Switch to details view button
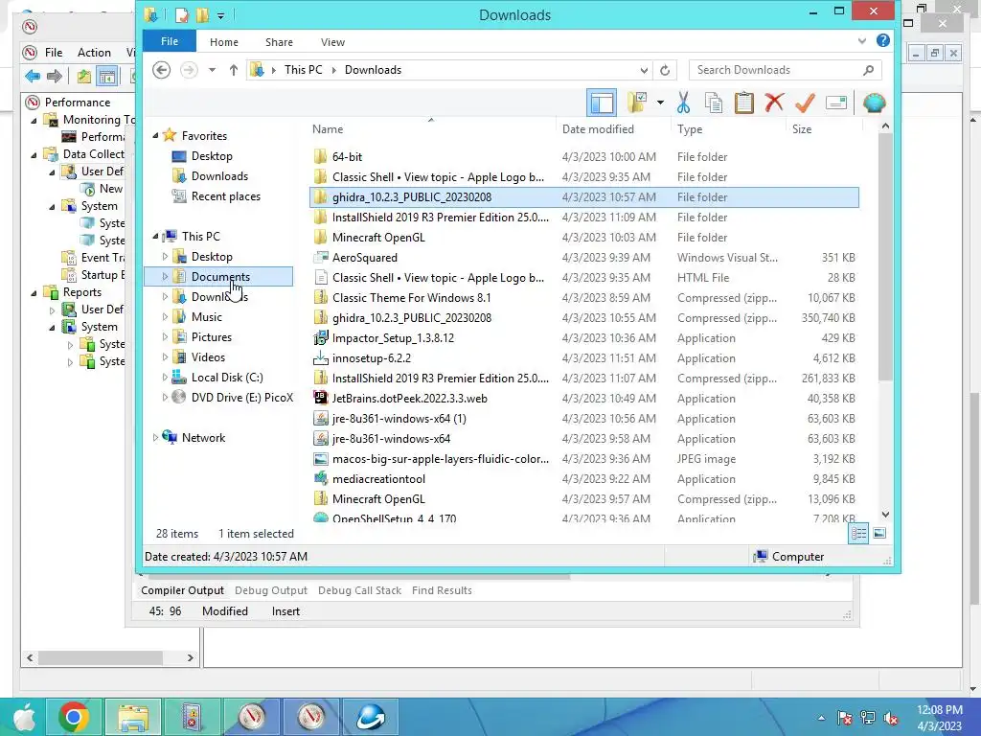981x736 pixels. point(858,533)
